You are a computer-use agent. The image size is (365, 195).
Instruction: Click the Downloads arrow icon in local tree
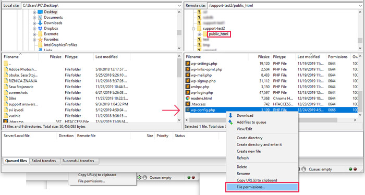tap(40, 23)
